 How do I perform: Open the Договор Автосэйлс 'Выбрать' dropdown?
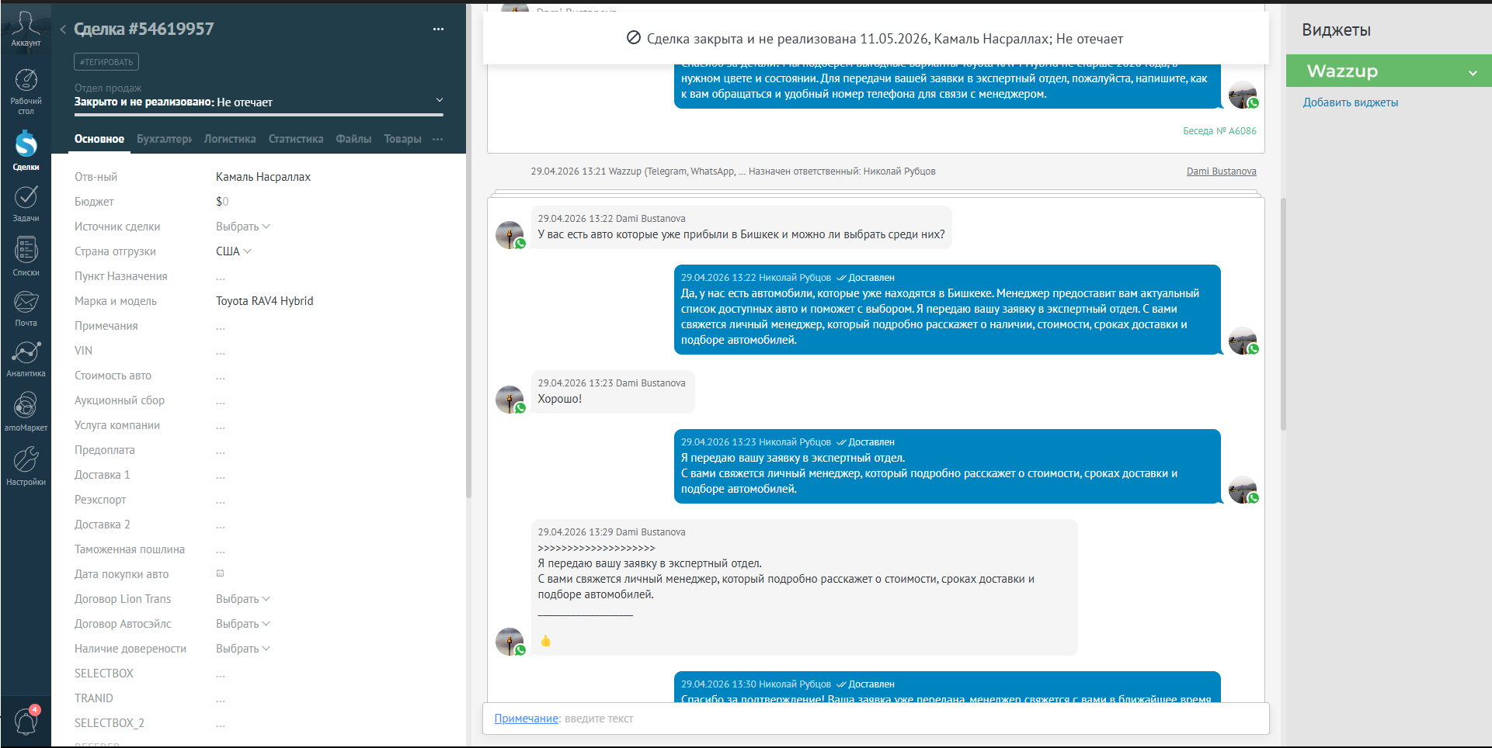coord(242,624)
